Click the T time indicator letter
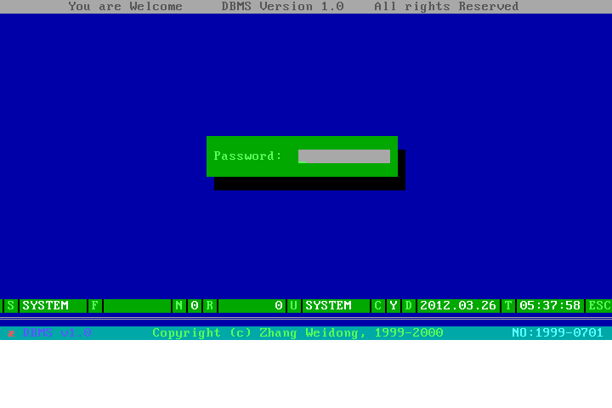Screen dimensions: 612x408 click(507, 305)
